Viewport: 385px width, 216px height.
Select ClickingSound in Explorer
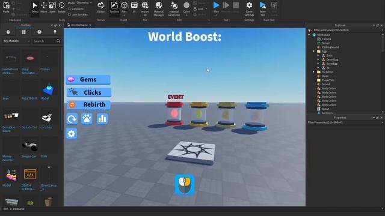pos(330,47)
